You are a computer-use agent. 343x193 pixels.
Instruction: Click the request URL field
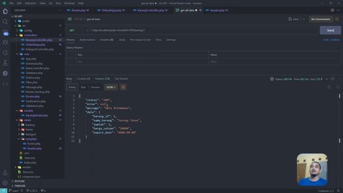[x=204, y=31]
